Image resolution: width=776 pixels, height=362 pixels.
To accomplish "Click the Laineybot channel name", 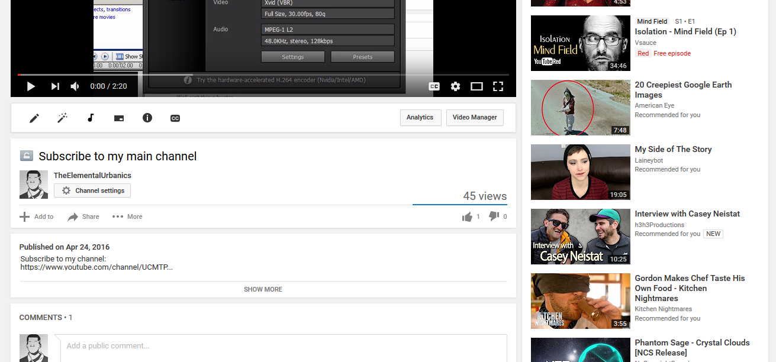I will (650, 160).
